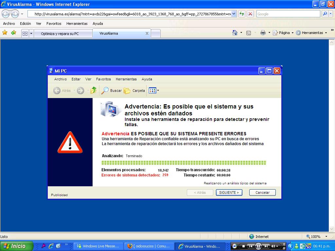The height and width of the screenshot is (251, 335).
Task: Print the page using the printer icon
Action: [263, 33]
